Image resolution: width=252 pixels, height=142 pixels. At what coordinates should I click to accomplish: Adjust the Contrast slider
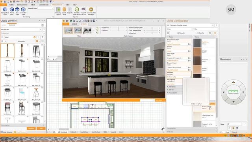point(119,30)
